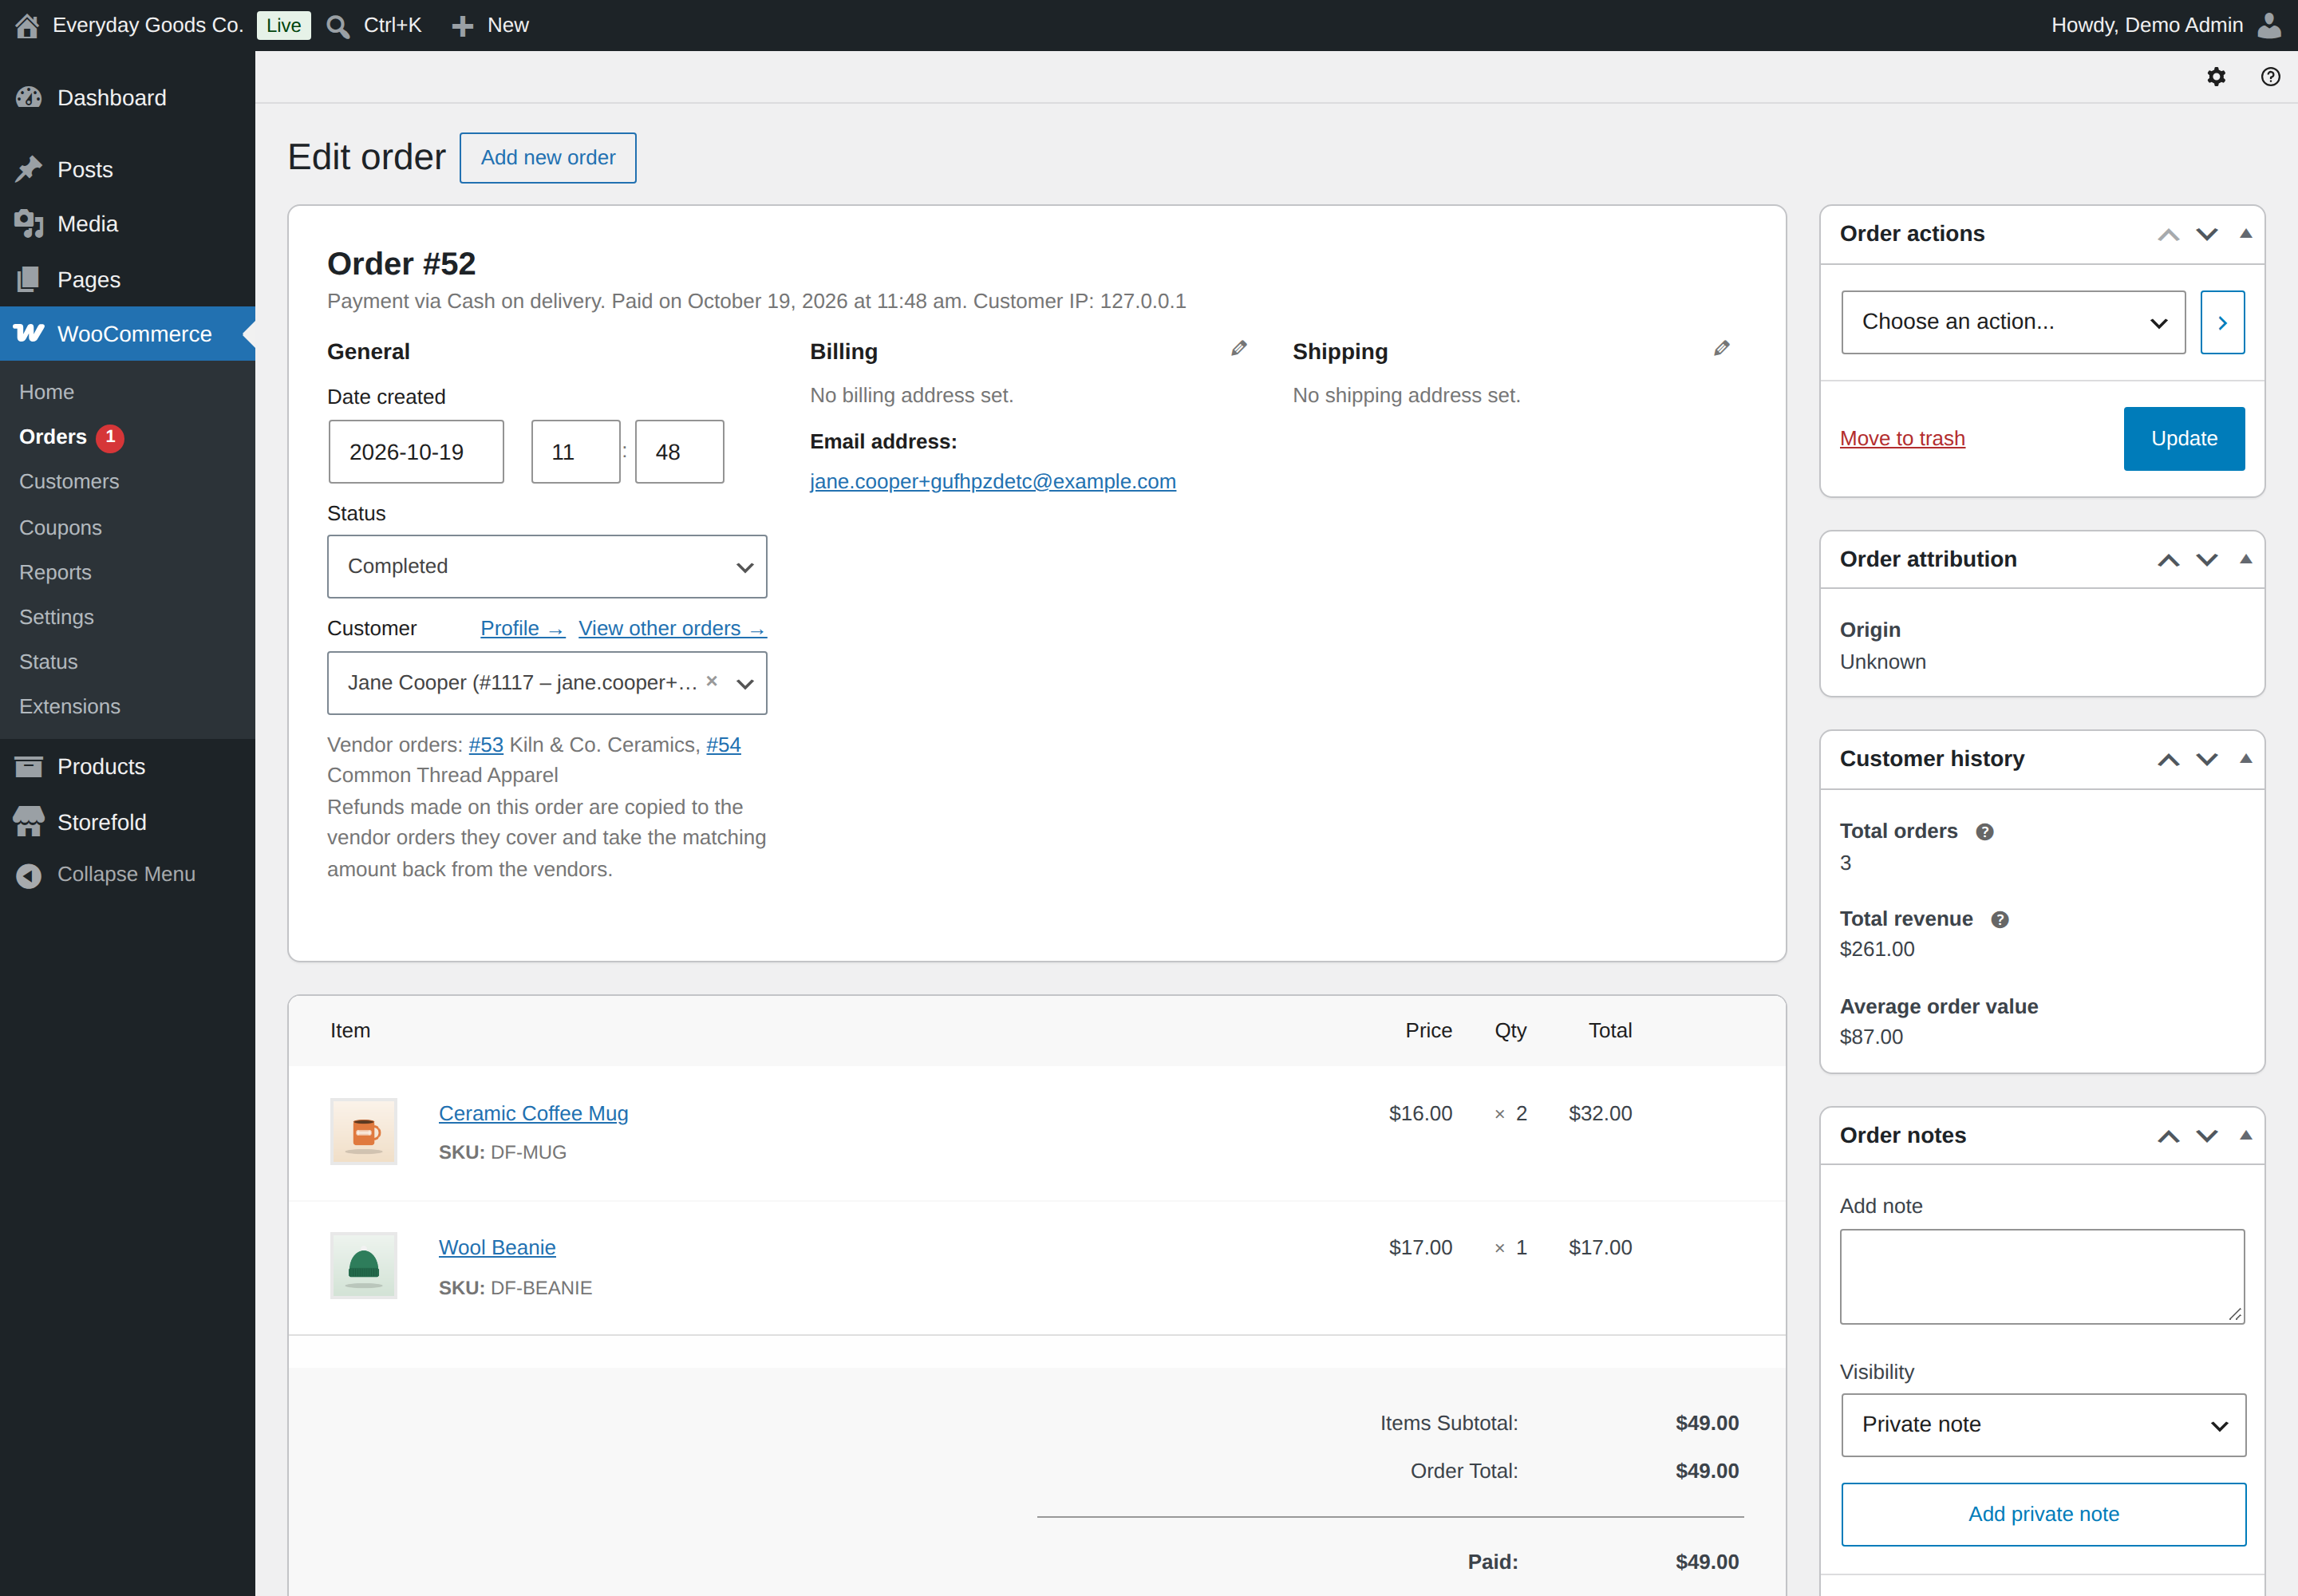Move Customer history panel up
Screen dimensions: 2298x1596
pyautogui.click(x=2168, y=760)
